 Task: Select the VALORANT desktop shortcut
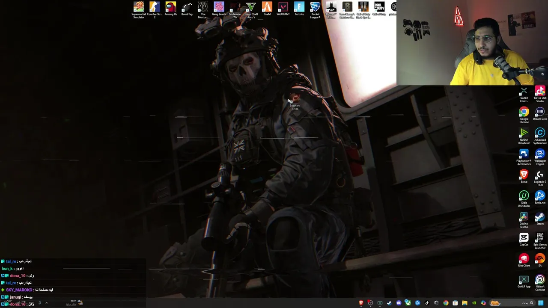point(283,9)
